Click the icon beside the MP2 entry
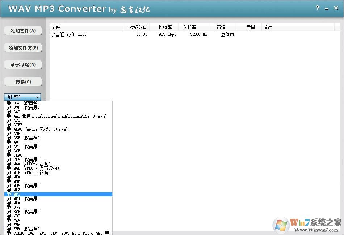The width and height of the screenshot is (344, 235). [x=8, y=189]
